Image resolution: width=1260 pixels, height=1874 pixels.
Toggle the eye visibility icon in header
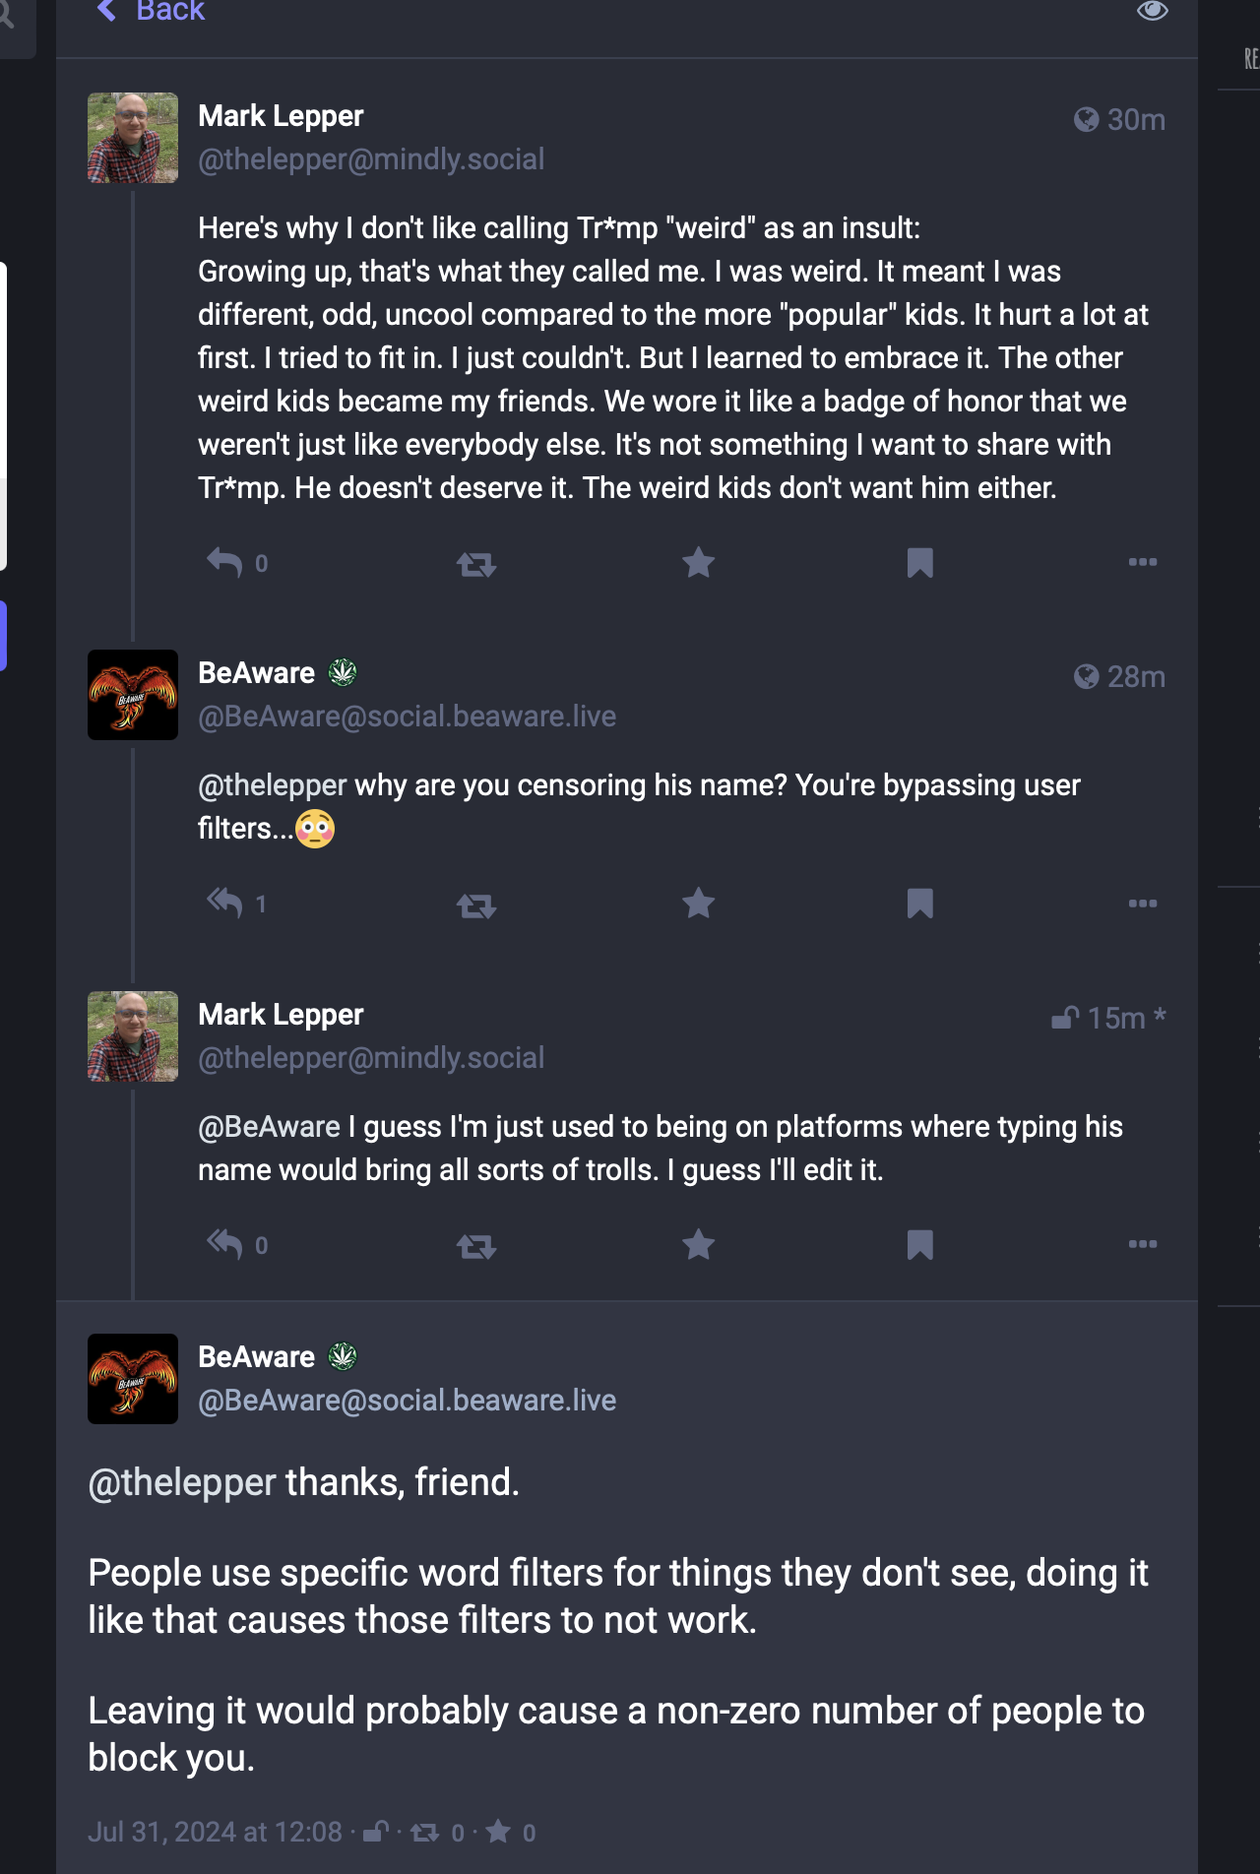point(1152,12)
